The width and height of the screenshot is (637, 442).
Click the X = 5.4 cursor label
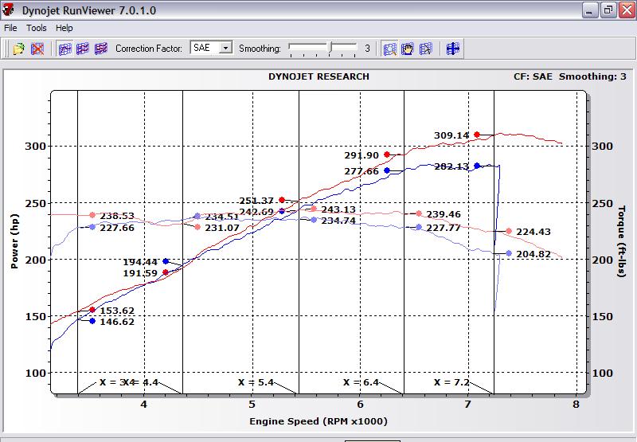(x=256, y=382)
